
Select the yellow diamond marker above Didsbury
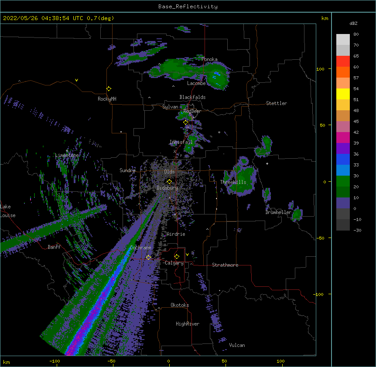pyautogui.click(x=169, y=181)
